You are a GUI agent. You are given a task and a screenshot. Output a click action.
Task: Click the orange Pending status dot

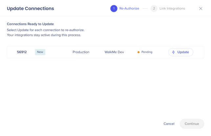(138, 52)
